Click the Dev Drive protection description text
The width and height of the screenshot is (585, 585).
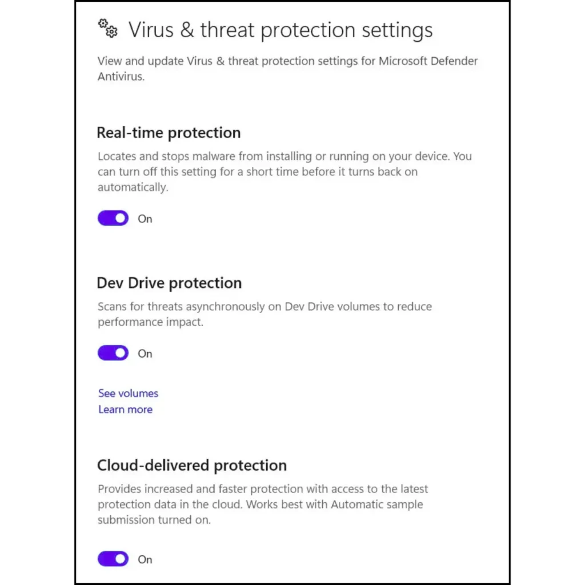265,314
